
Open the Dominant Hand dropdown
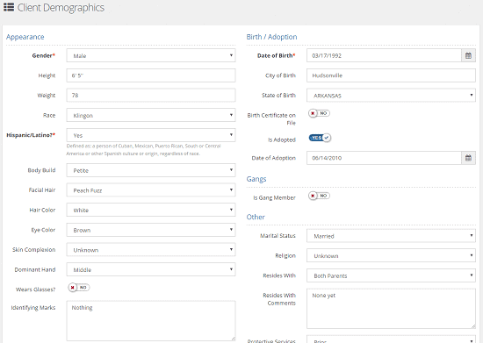coord(151,269)
